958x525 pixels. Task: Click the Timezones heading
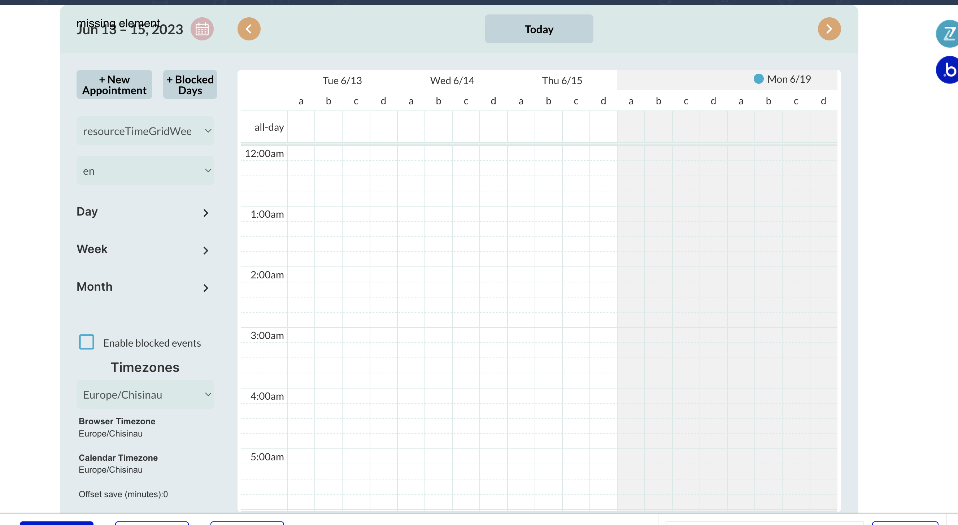(x=145, y=367)
